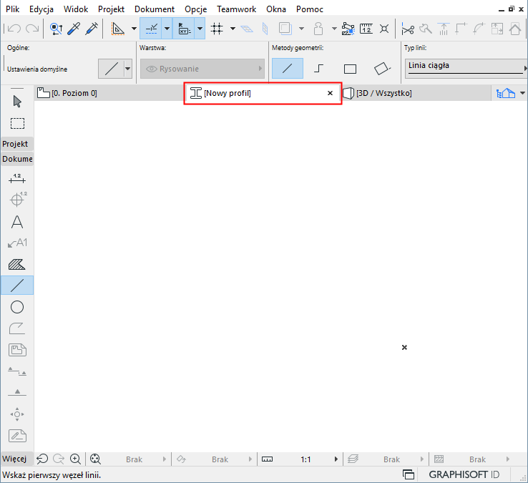The height and width of the screenshot is (483, 528).
Task: Close the Nowy profil tab
Action: click(330, 93)
